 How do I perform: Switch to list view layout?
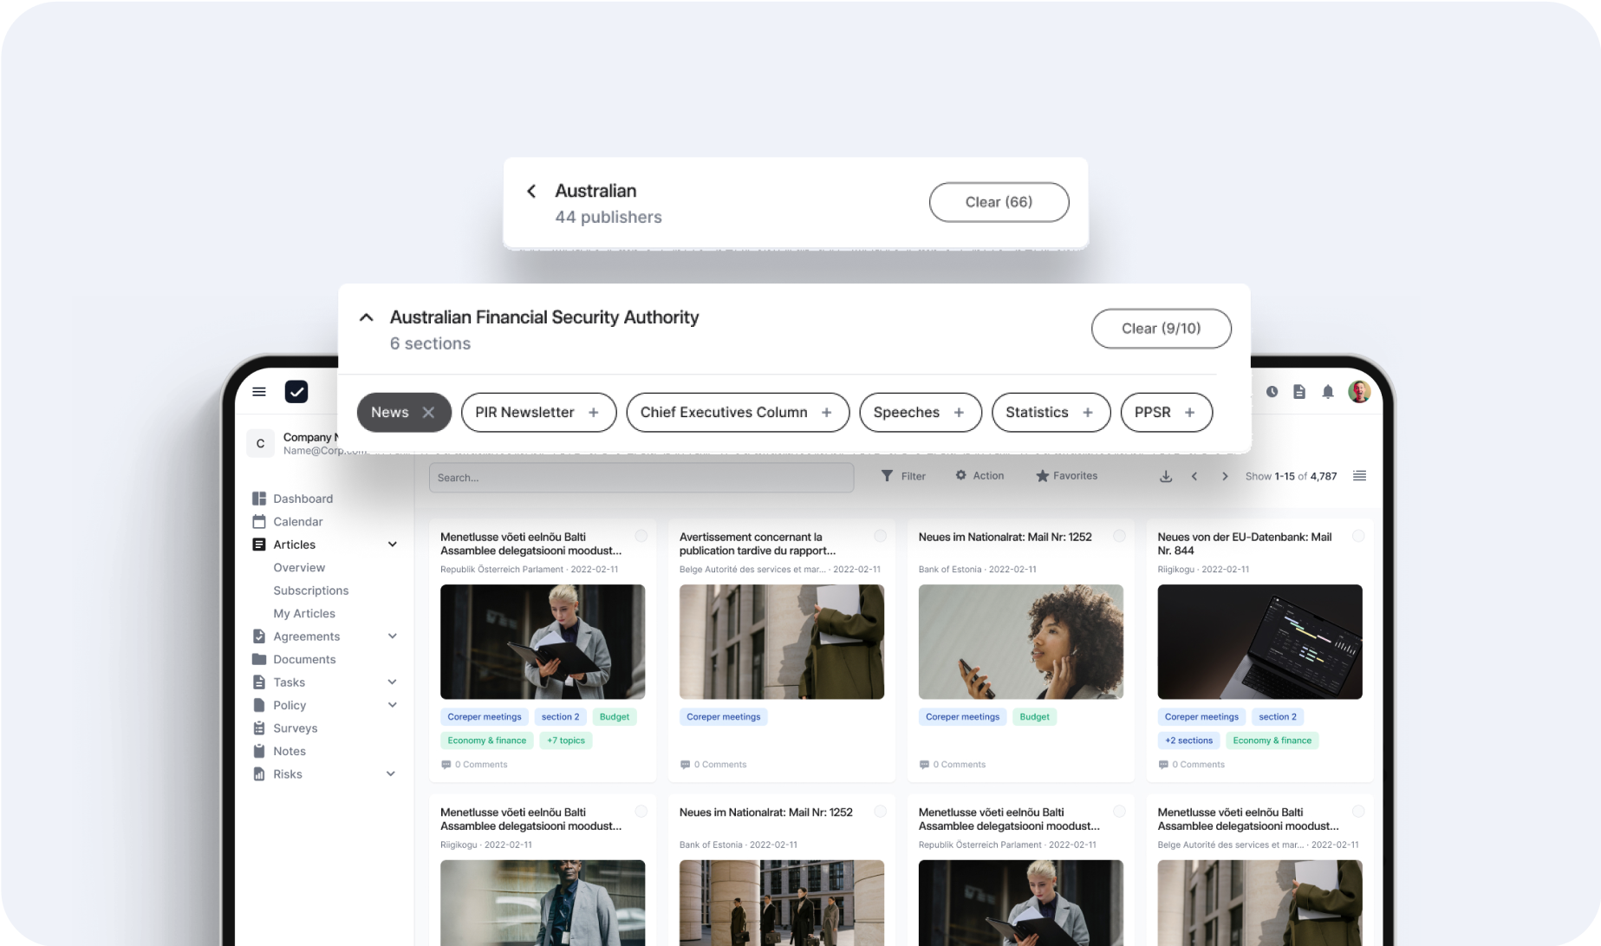[x=1359, y=476]
